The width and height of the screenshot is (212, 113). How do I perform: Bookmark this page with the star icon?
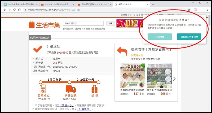click(x=189, y=10)
